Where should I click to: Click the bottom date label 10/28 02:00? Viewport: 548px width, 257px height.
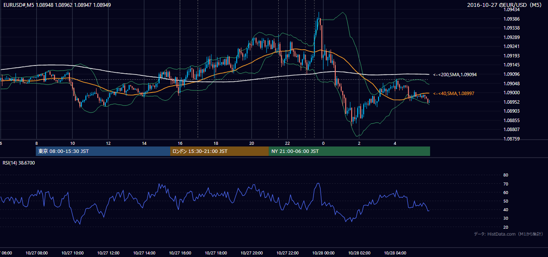point(359,253)
